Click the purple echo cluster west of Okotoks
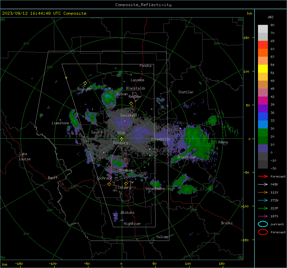This screenshot has height=268, width=287. pos(115,216)
